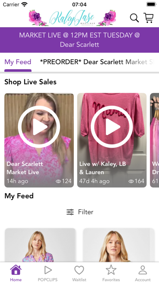Click the Kaley Jase Boutique logo

(72, 18)
